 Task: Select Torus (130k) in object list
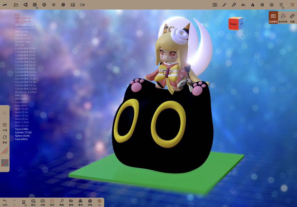pyautogui.click(x=22, y=129)
